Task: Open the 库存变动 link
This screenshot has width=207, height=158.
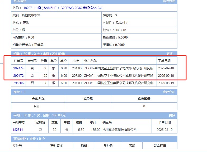Action: tap(169, 92)
